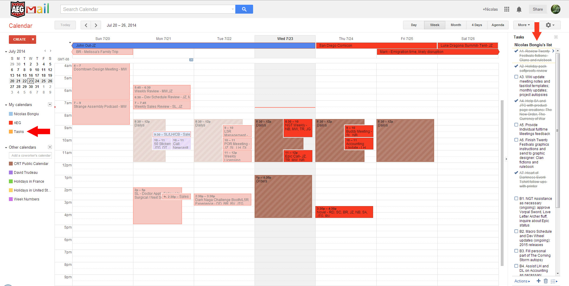Collapse the Other calendars section
The height and width of the screenshot is (286, 569).
click(6, 147)
